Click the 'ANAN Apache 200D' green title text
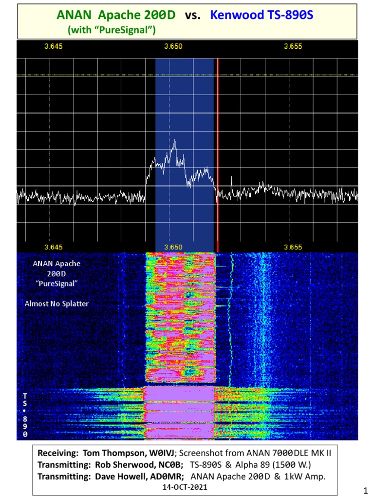Image resolution: width=374 pixels, height=499 pixels. click(116, 15)
